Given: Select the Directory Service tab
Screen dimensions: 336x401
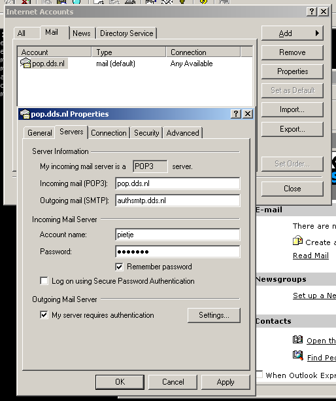Looking at the screenshot, I should coord(127,33).
